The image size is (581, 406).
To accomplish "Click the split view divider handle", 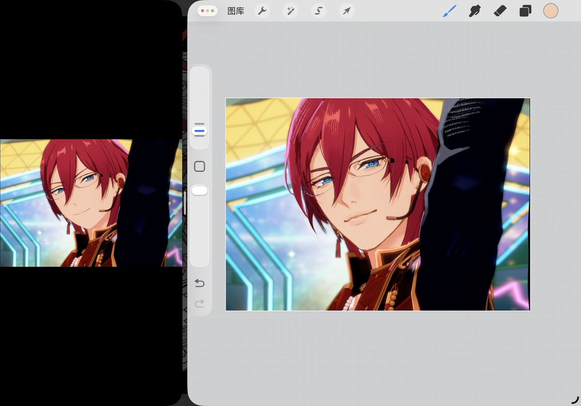I will 185,203.
